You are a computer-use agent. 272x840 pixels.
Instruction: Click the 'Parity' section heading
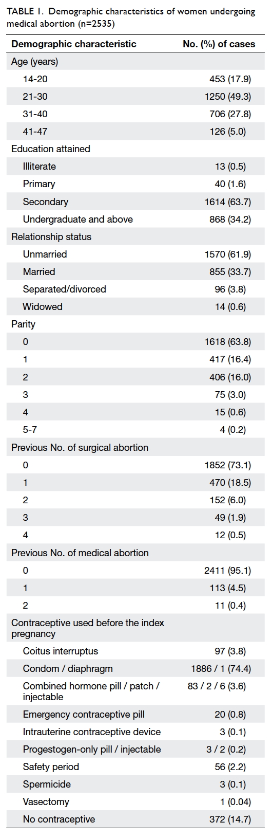(24, 324)
